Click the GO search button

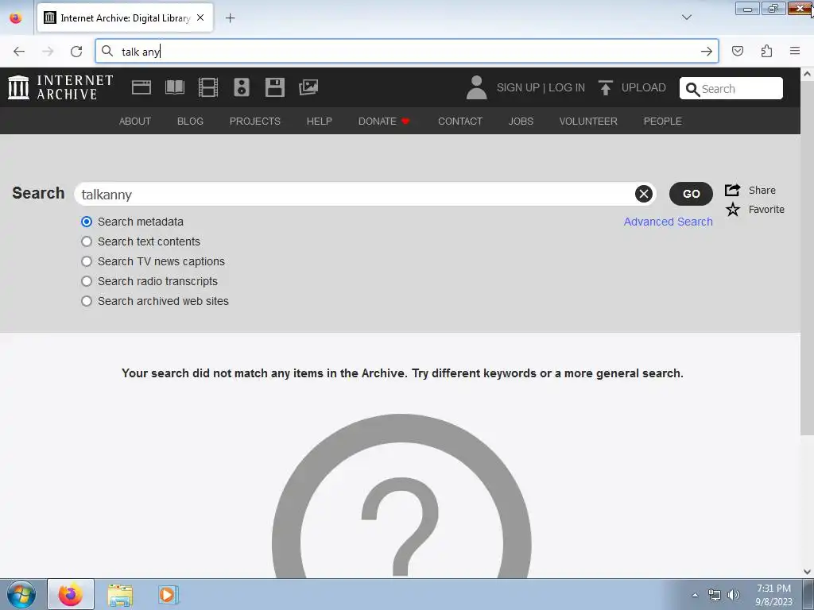coord(691,194)
